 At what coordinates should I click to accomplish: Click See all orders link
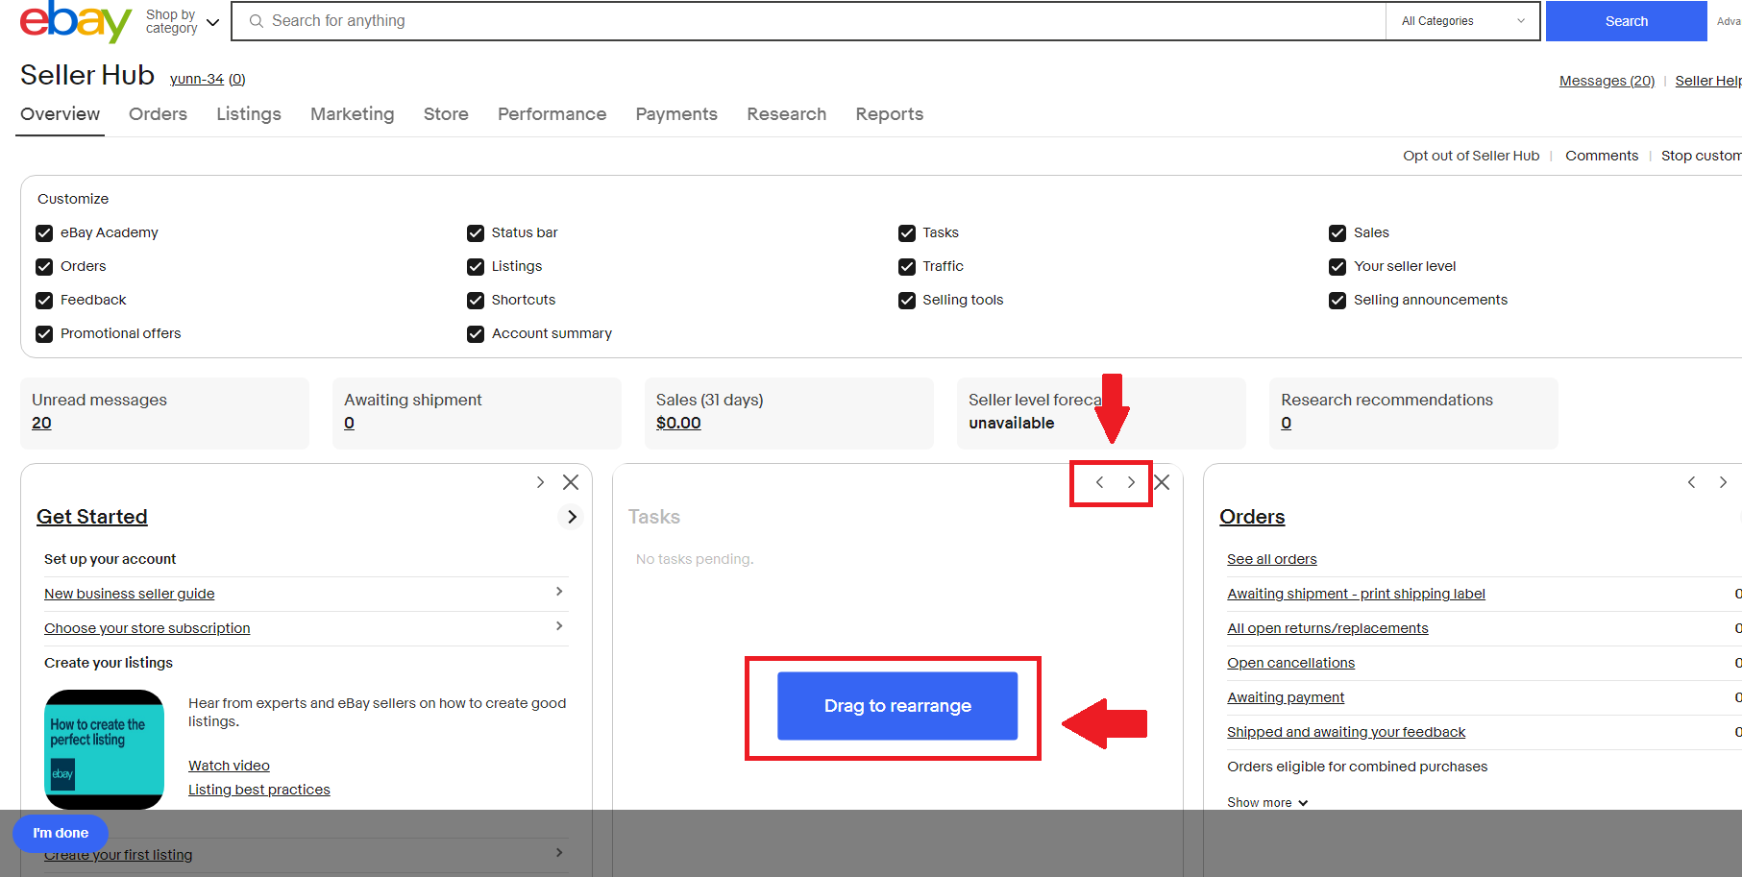coord(1272,559)
